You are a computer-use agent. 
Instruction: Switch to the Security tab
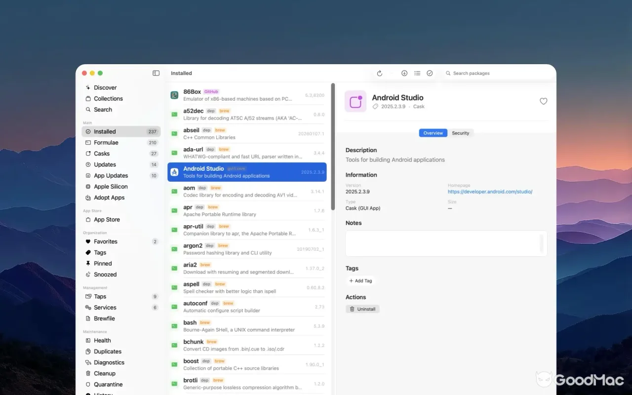461,133
